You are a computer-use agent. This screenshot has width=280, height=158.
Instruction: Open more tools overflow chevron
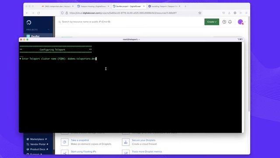(241, 13)
